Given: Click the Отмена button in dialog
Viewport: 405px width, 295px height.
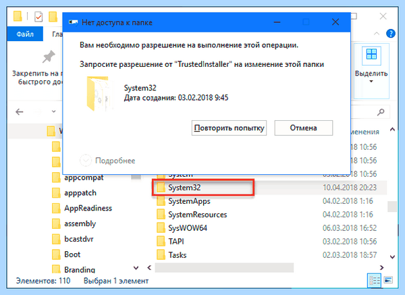Looking at the screenshot, I should point(304,128).
